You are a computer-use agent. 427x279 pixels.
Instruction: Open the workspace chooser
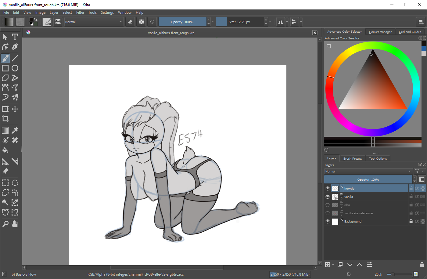click(421, 22)
